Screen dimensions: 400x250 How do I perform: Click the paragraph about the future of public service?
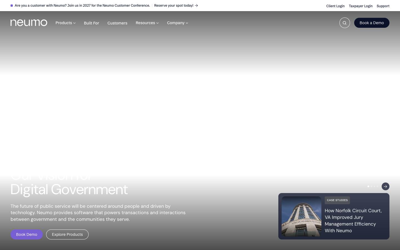98,213
